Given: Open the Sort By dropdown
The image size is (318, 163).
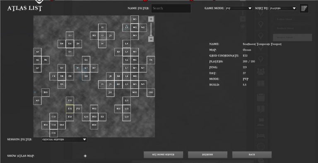Looking at the screenshot, I should click(283, 8).
